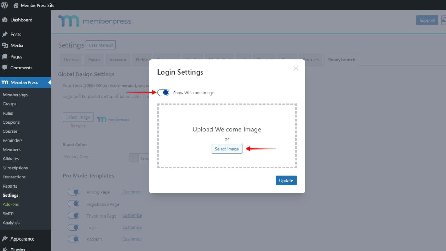Open the Courses settings tab
The image size is (446, 251).
[x=311, y=60]
